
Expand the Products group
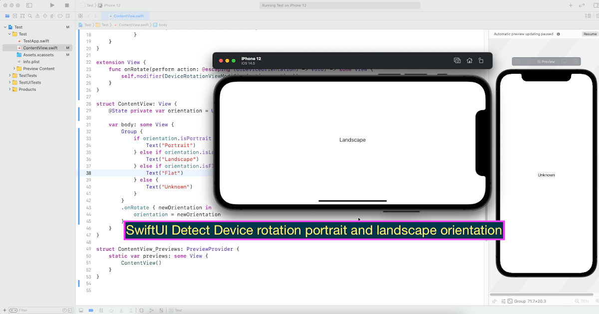click(9, 89)
